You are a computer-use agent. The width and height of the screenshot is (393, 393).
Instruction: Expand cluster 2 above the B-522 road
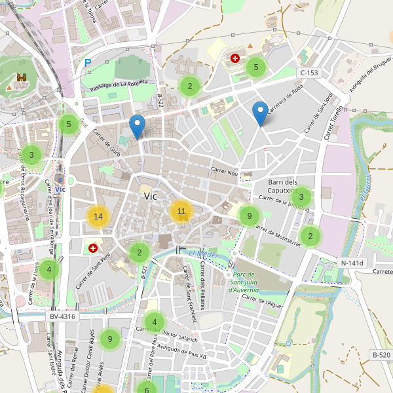[x=190, y=86]
